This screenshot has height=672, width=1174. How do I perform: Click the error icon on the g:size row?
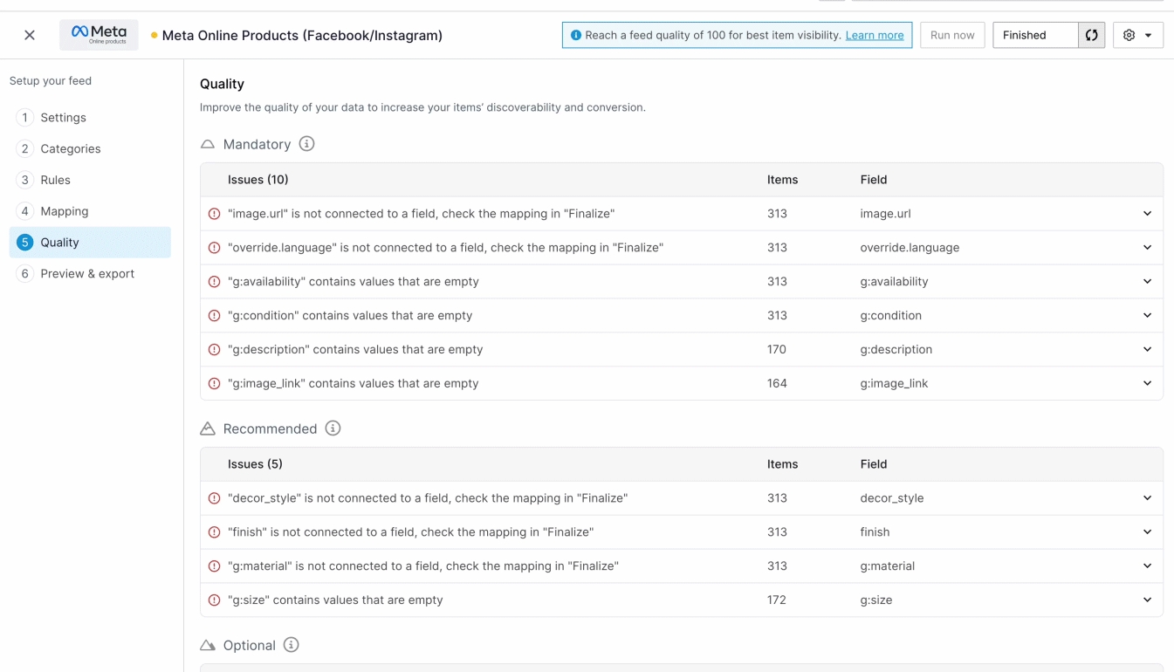(214, 600)
